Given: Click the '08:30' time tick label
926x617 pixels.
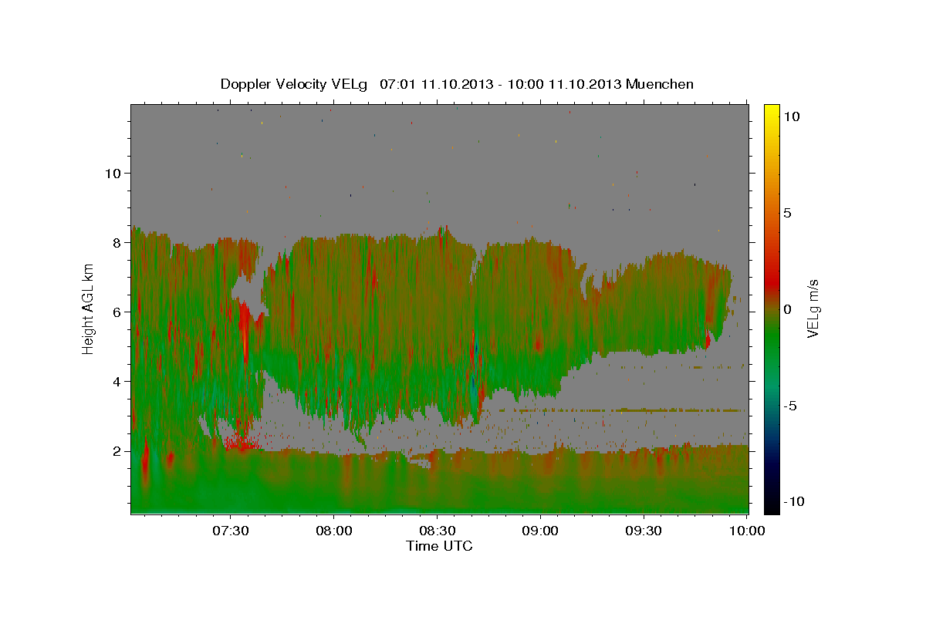Looking at the screenshot, I should [438, 531].
